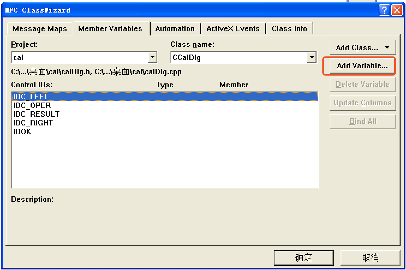The width and height of the screenshot is (406, 270).
Task: Click the Add Variable button
Action: pyautogui.click(x=359, y=66)
